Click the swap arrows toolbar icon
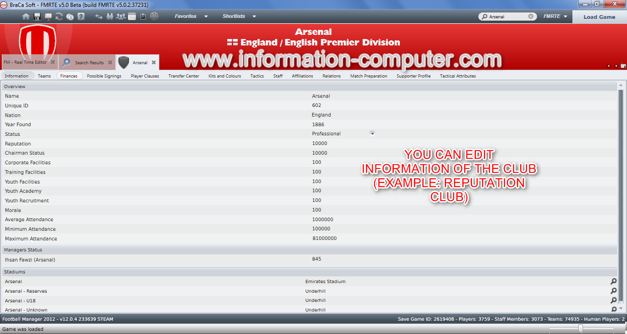This screenshot has width=627, height=334. click(x=99, y=17)
